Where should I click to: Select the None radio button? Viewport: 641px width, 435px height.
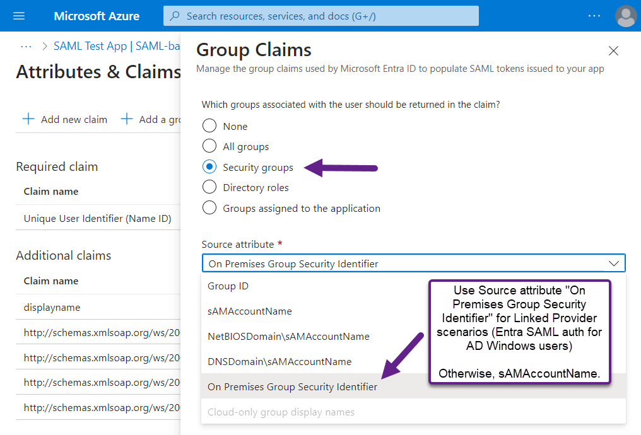pos(209,126)
